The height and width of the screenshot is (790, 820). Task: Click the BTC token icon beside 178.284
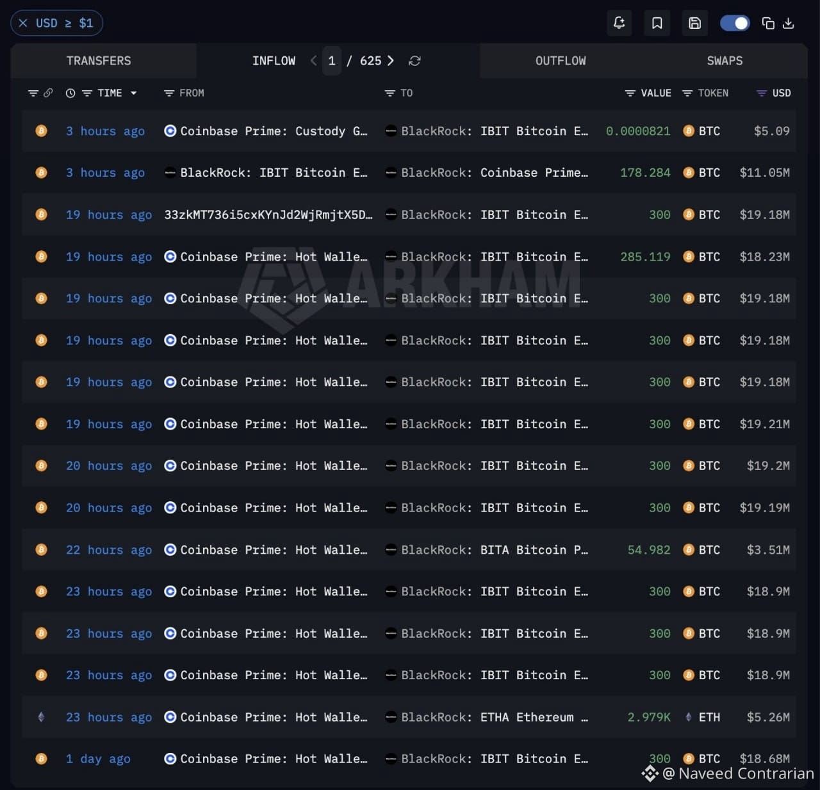coord(689,172)
